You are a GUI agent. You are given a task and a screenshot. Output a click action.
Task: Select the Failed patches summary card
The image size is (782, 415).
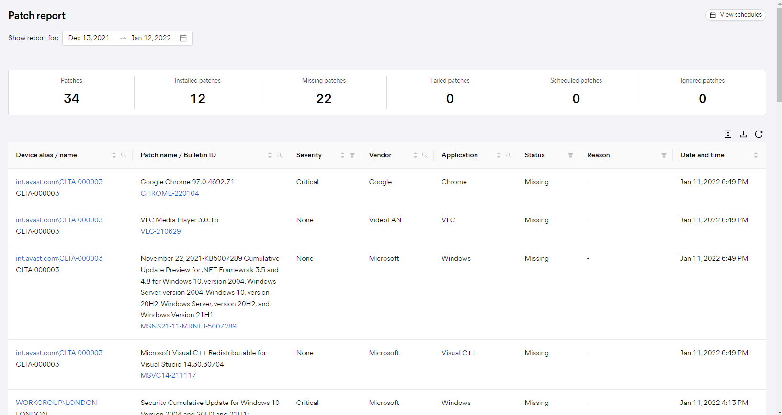click(x=450, y=92)
